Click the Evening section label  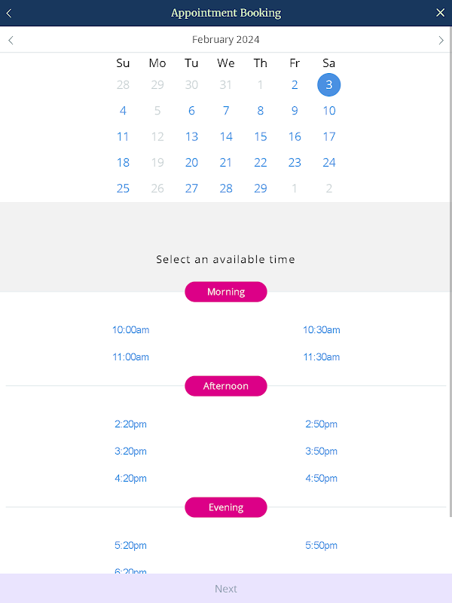click(x=226, y=507)
